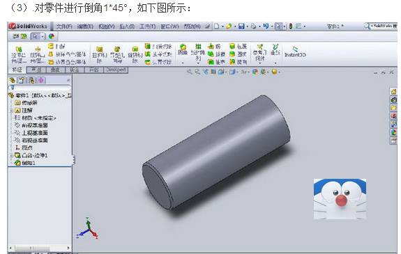Select the FeatureManager design tree tab

coord(13,81)
